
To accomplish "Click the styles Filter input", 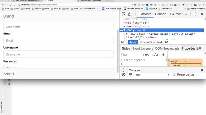I will tap(131, 55).
